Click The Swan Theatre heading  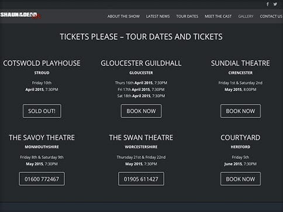coord(141,138)
